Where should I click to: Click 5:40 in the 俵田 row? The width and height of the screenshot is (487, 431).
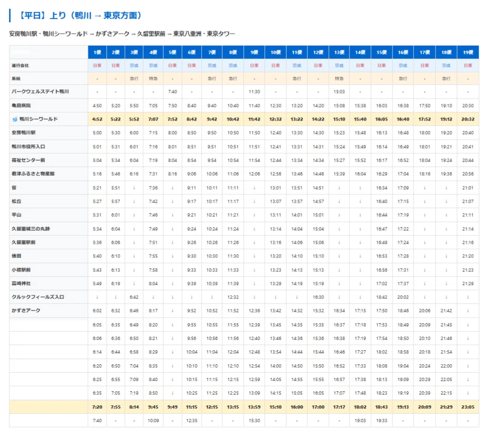pyautogui.click(x=97, y=256)
